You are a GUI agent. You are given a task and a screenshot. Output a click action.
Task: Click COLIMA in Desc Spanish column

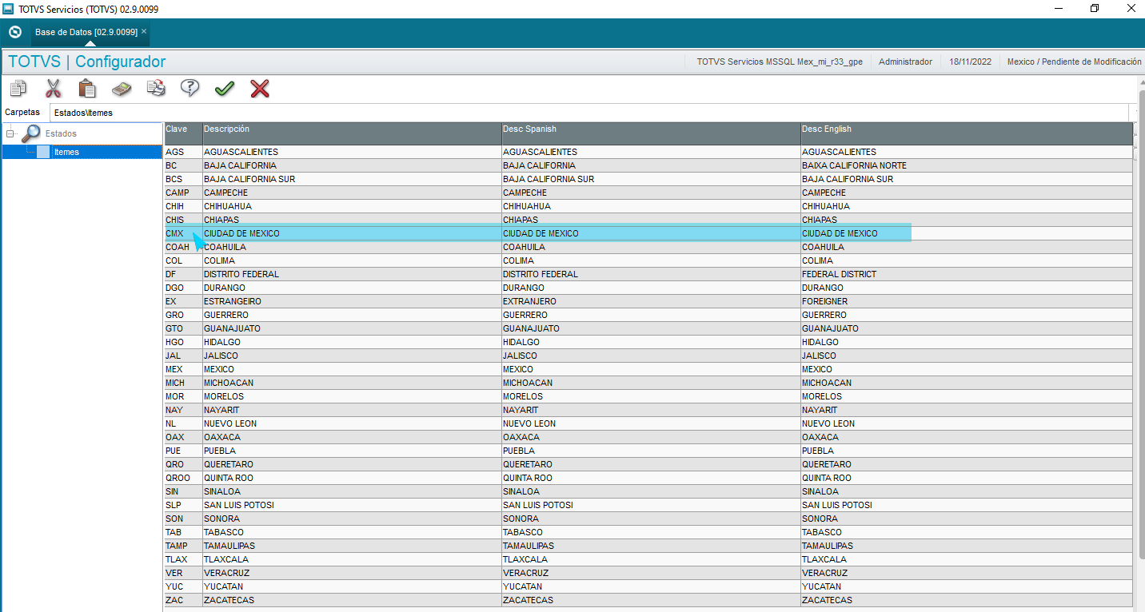click(x=651, y=260)
